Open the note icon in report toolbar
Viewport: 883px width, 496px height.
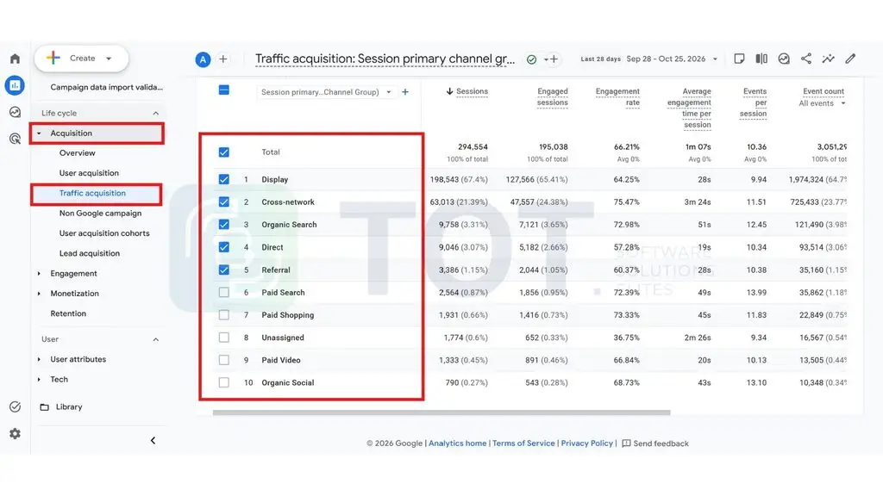tap(739, 59)
